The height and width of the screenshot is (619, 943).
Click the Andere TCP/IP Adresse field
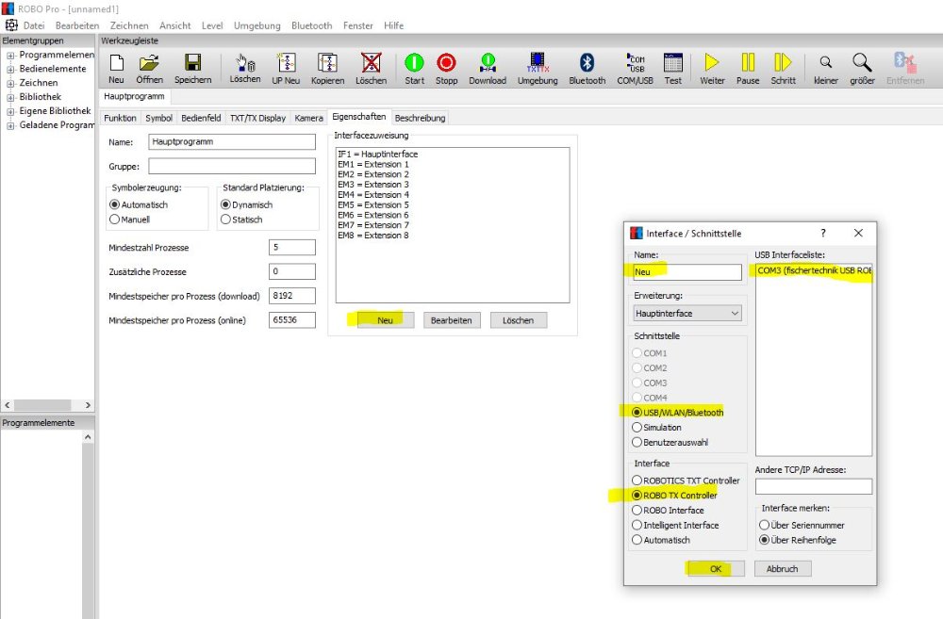814,486
